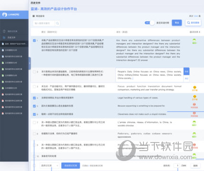Open the dropdown in the footer bar
Image resolution: width=204 pixels, height=171 pixels.
(x=50, y=166)
